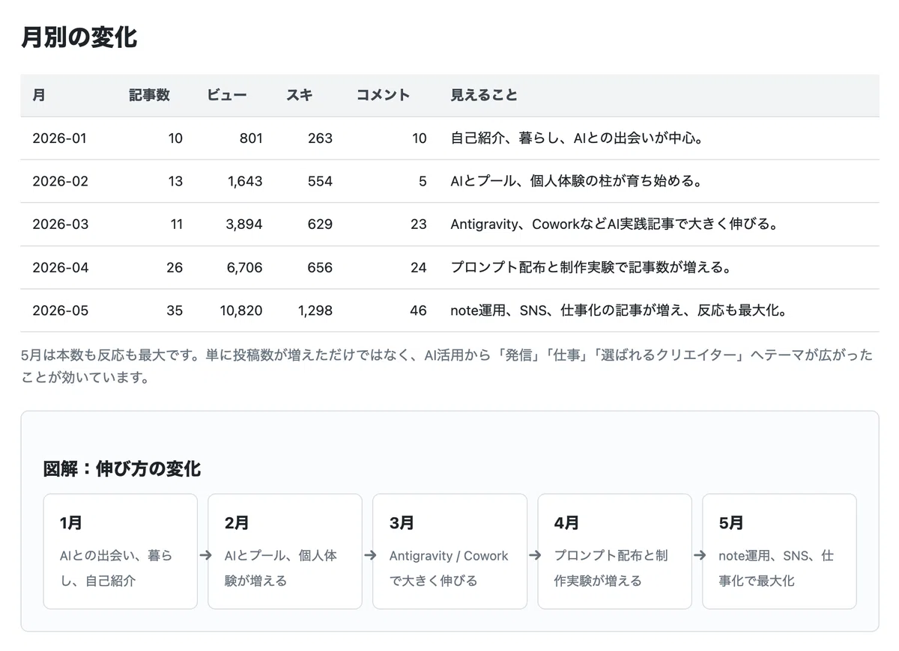Click the note運用、SNS、仕事化で最大化 card text
The height and width of the screenshot is (651, 899).
[x=776, y=568]
